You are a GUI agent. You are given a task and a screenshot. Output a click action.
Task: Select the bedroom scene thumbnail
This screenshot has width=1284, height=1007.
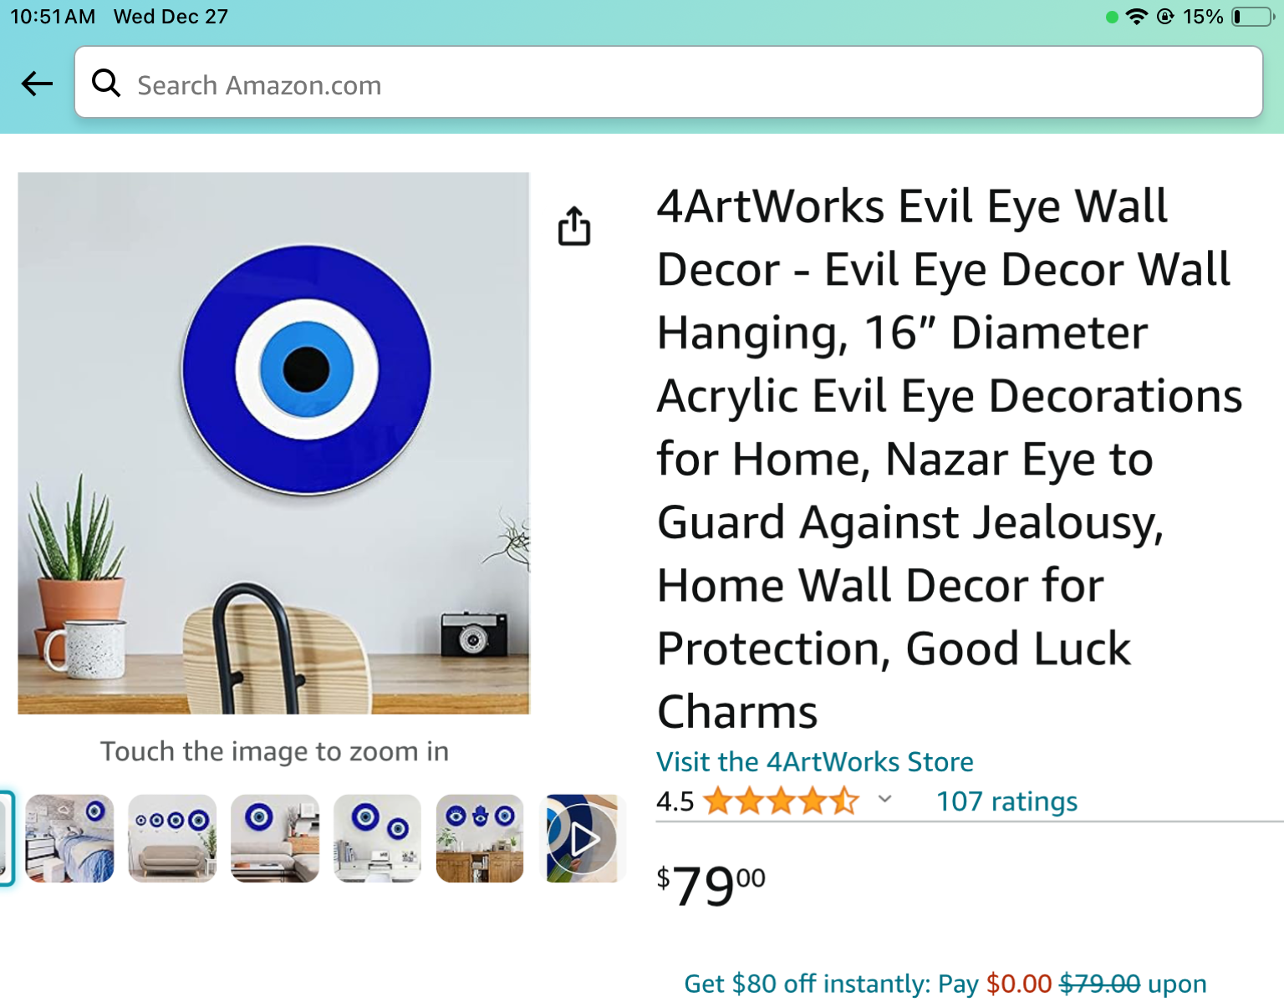pos(70,838)
